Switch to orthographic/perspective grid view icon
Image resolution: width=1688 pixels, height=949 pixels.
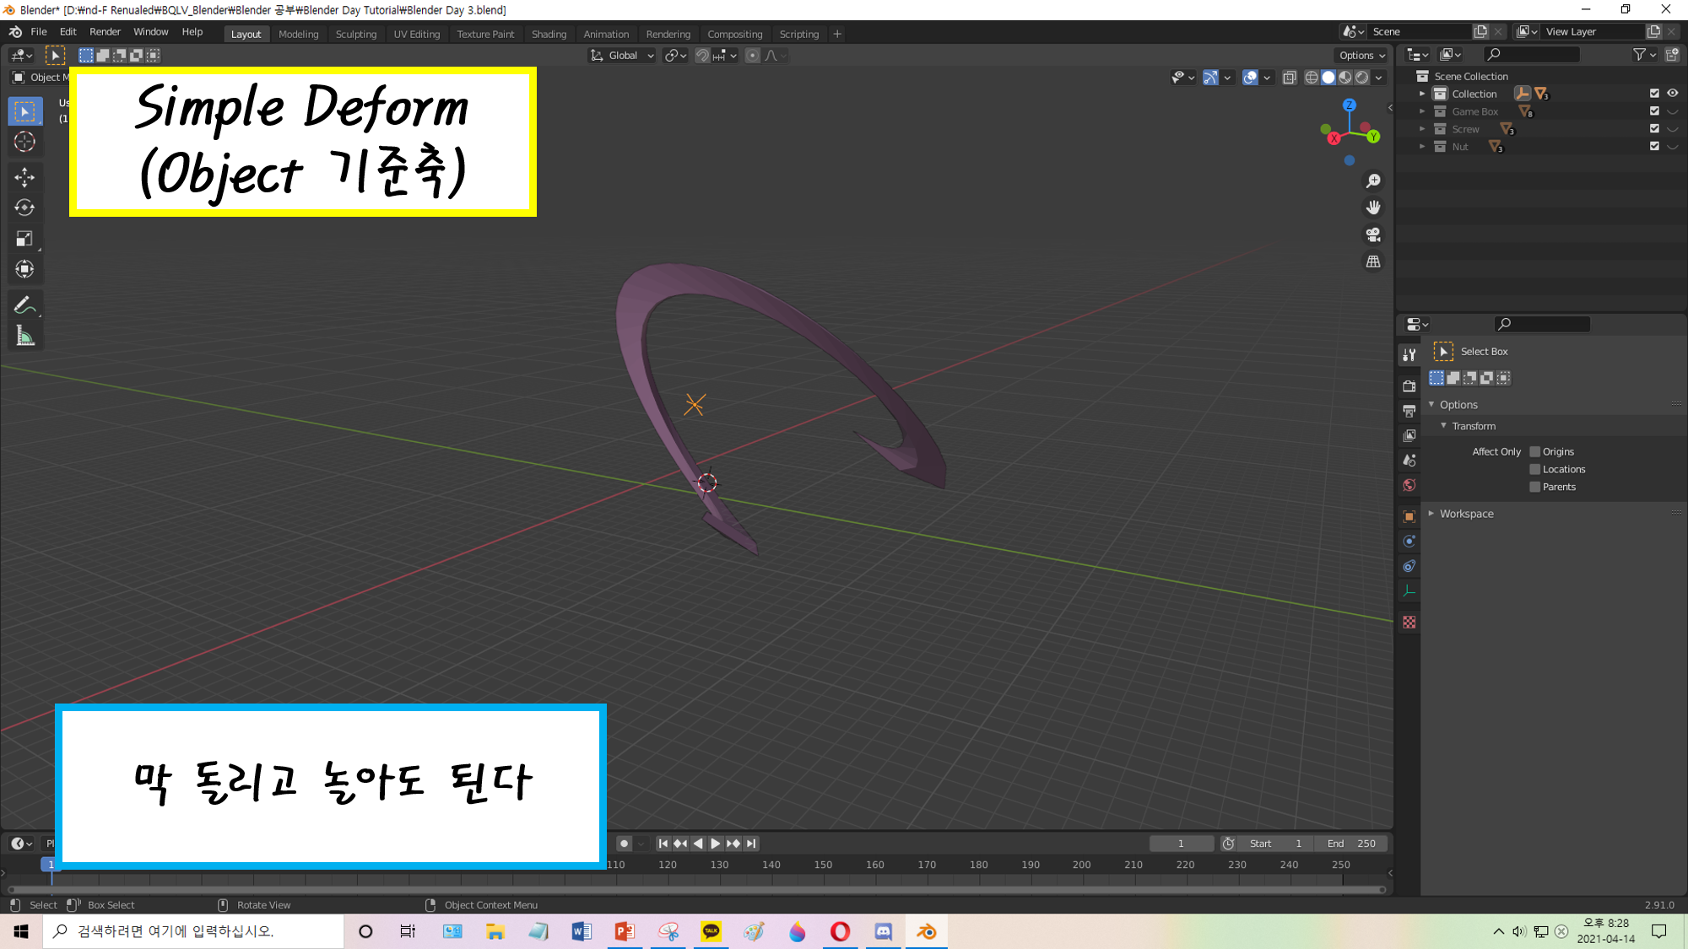(1373, 262)
